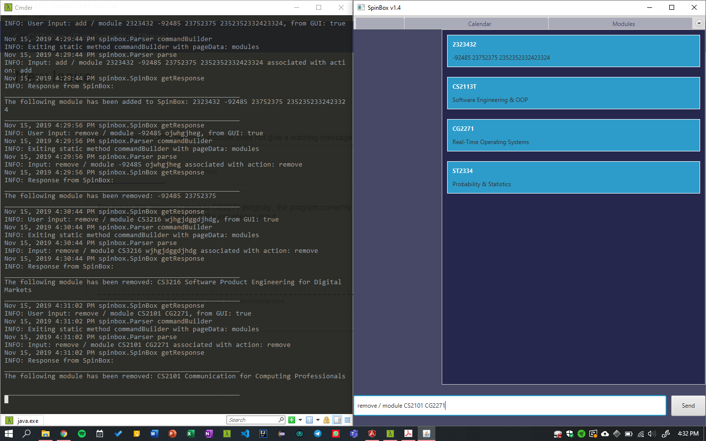Screen dimensions: 706x441
Task: Click the cloud upload tray icon
Action: coord(605,434)
